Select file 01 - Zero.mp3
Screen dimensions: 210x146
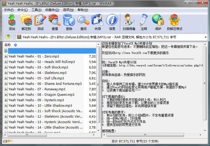coord(34,56)
